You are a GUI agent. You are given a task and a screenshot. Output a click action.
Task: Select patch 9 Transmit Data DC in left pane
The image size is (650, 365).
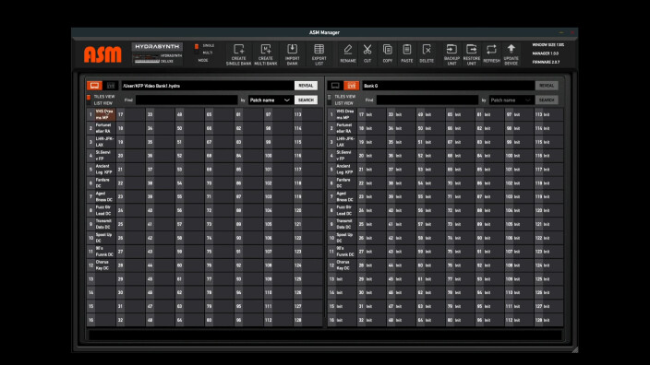(x=102, y=224)
